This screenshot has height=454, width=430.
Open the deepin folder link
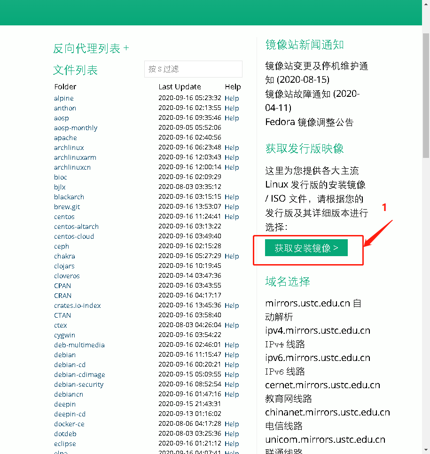click(x=64, y=404)
